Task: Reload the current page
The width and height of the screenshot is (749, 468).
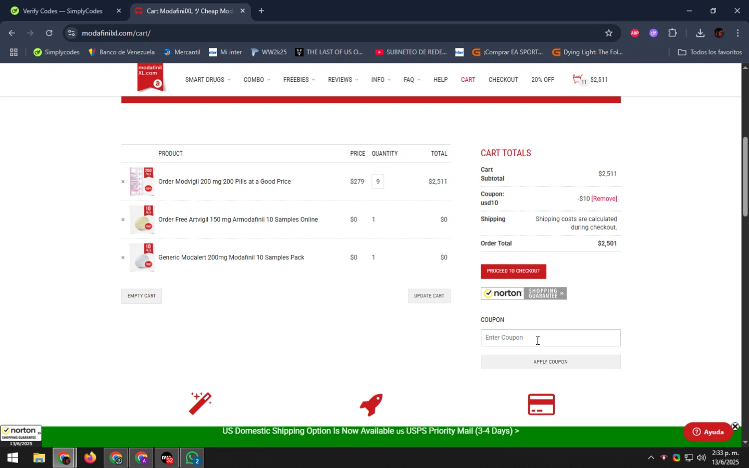Action: (x=49, y=33)
